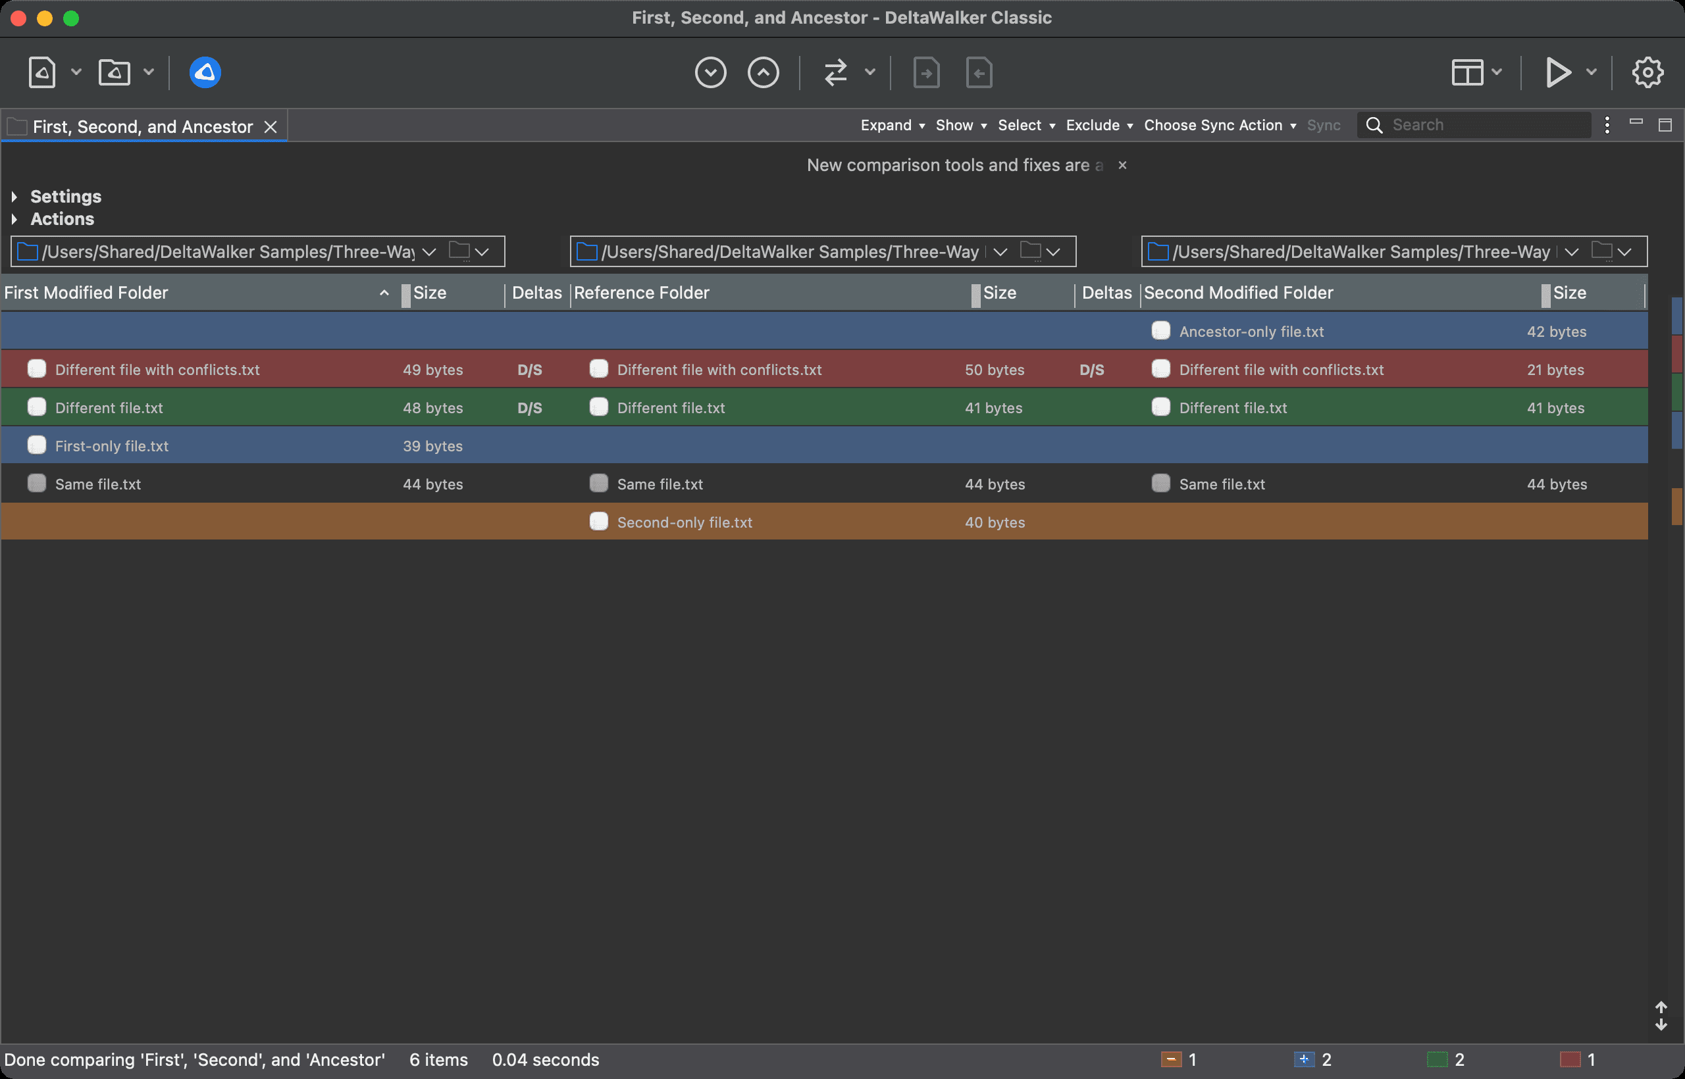Click the copy to left file icon
This screenshot has width=1685, height=1079.
(x=979, y=72)
